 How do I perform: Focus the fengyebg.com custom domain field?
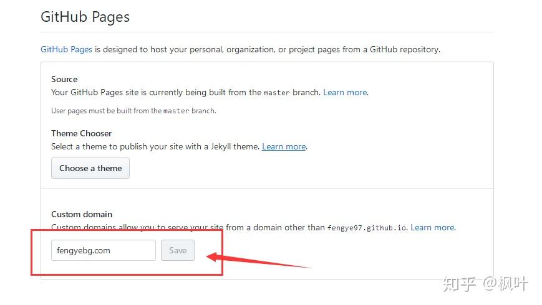(104, 250)
